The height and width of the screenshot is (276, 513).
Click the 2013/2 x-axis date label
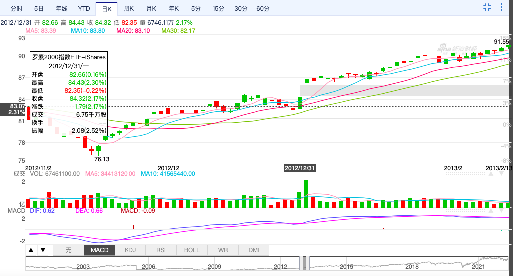(453, 168)
